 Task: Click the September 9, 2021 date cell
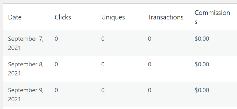pos(26,95)
